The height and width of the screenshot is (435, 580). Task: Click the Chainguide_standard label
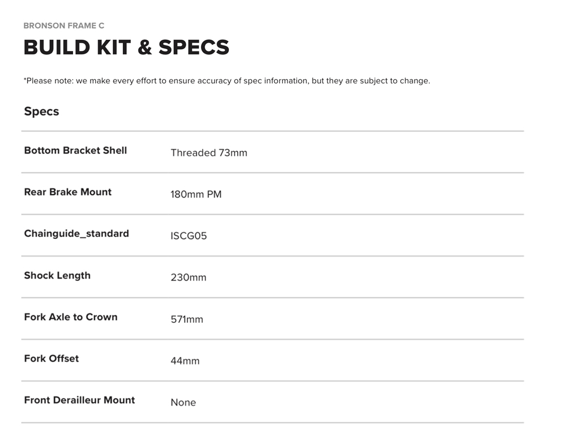coord(76,233)
